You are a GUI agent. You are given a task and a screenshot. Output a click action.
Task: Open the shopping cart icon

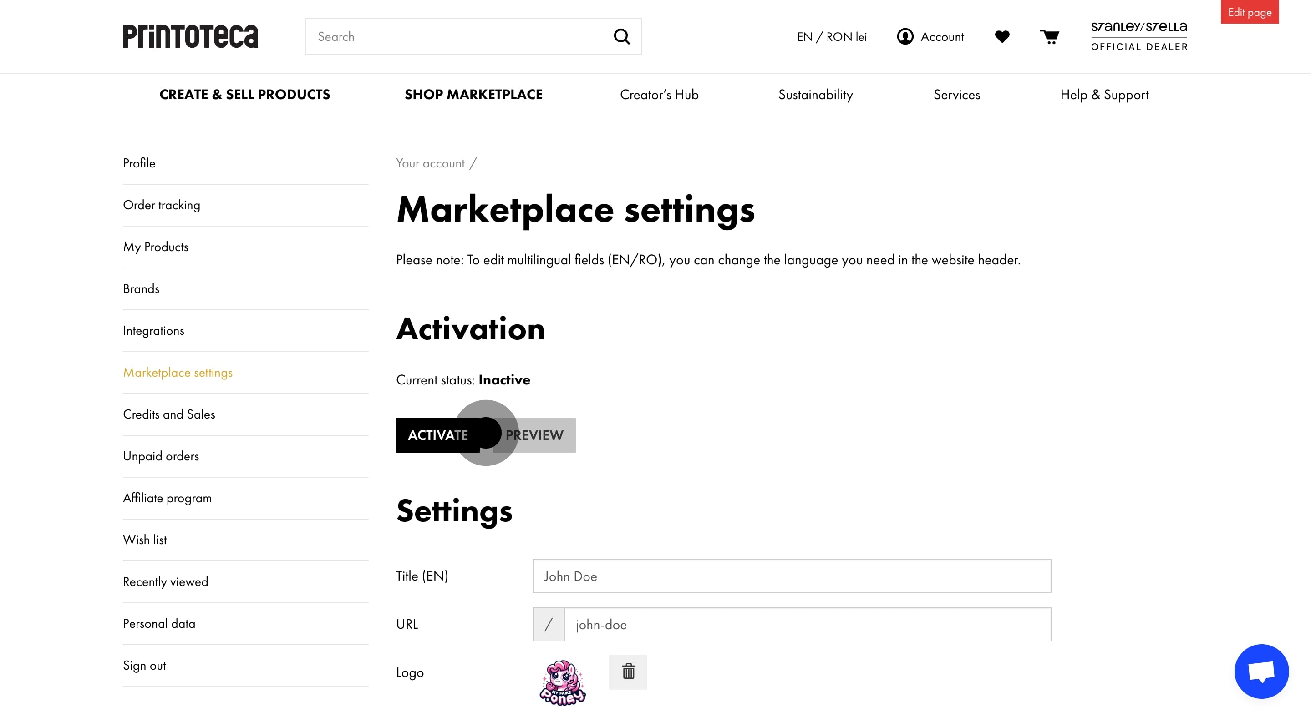[1049, 36]
